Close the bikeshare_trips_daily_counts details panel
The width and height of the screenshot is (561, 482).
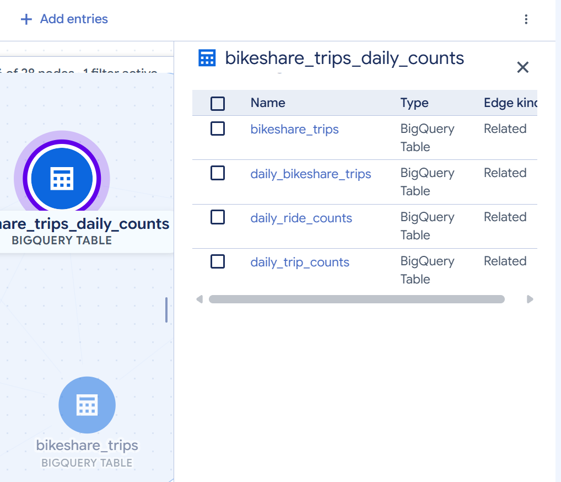pyautogui.click(x=523, y=67)
